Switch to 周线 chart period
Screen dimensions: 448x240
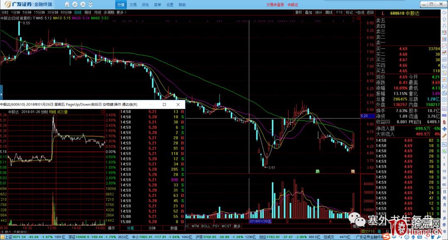[88, 12]
